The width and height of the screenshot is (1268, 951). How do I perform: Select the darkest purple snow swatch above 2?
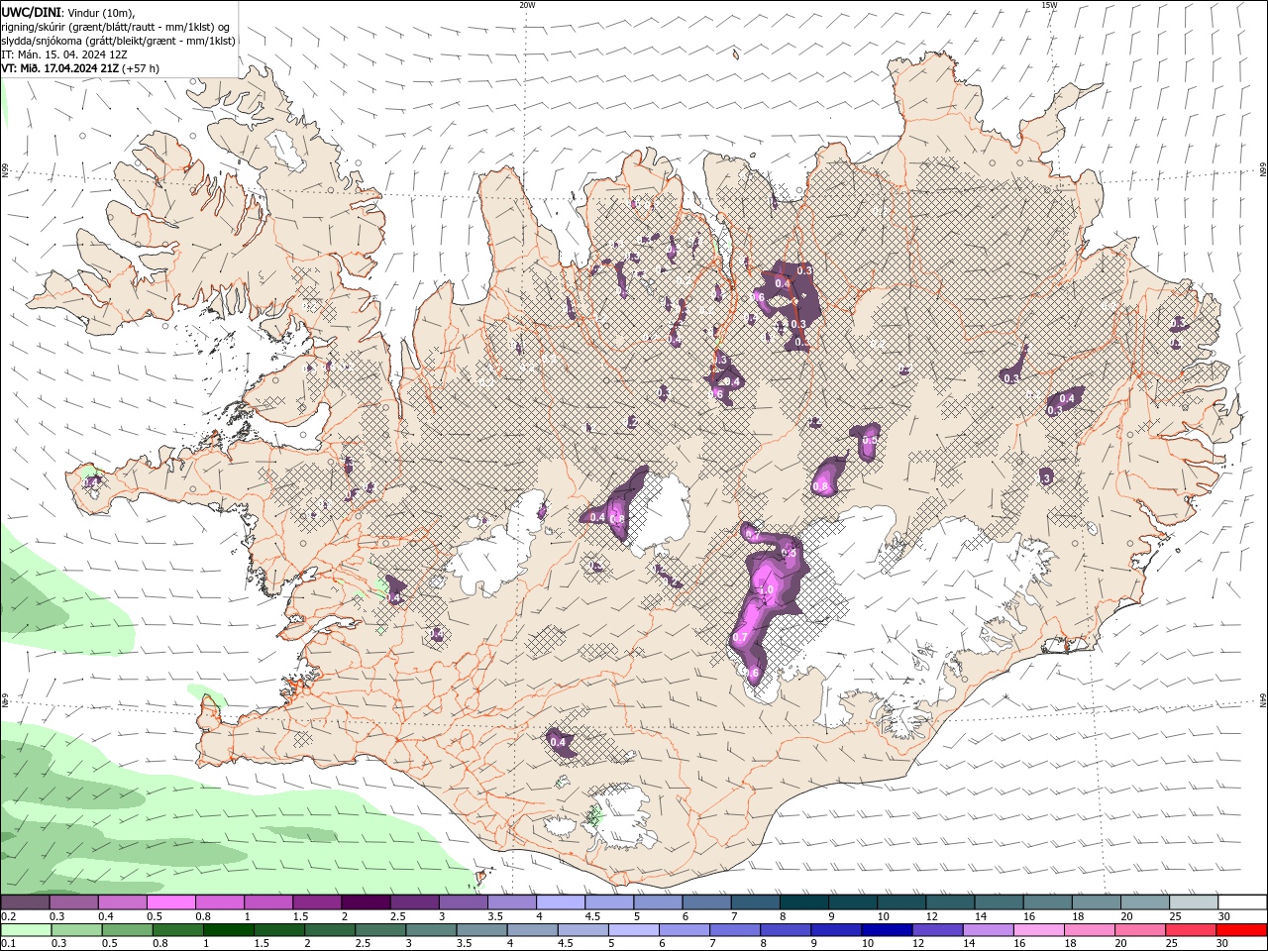[366, 902]
